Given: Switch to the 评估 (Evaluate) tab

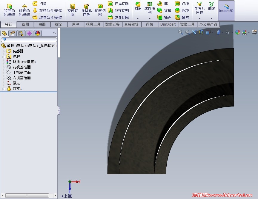Looking at the screenshot, I should click(x=149, y=24).
